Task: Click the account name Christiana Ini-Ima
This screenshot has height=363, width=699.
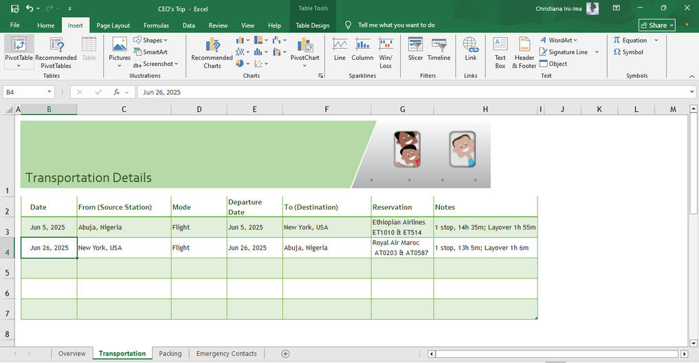Action: (x=559, y=8)
